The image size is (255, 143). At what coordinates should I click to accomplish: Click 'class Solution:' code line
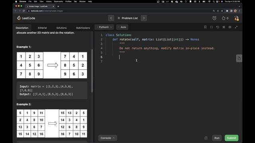click(119, 35)
